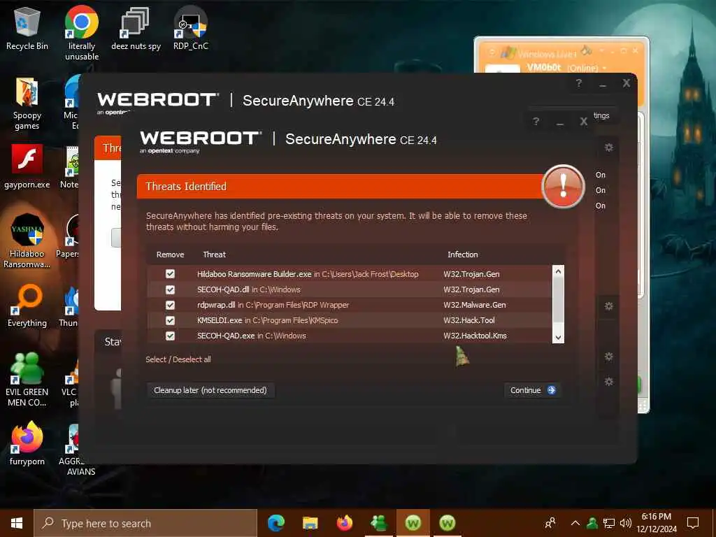Expand the hidden system tray icons chevron
This screenshot has width=716, height=537.
[575, 523]
